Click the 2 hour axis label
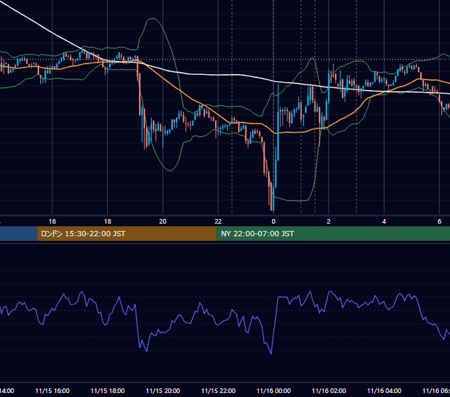The height and width of the screenshot is (397, 450). [x=329, y=222]
